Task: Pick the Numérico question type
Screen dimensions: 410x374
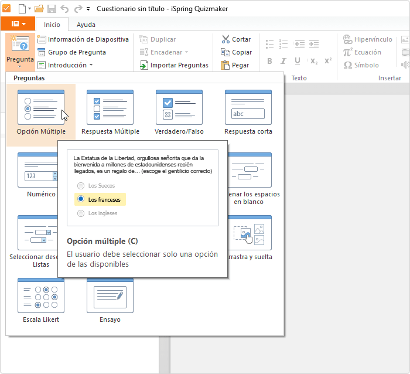Action: coord(37,175)
